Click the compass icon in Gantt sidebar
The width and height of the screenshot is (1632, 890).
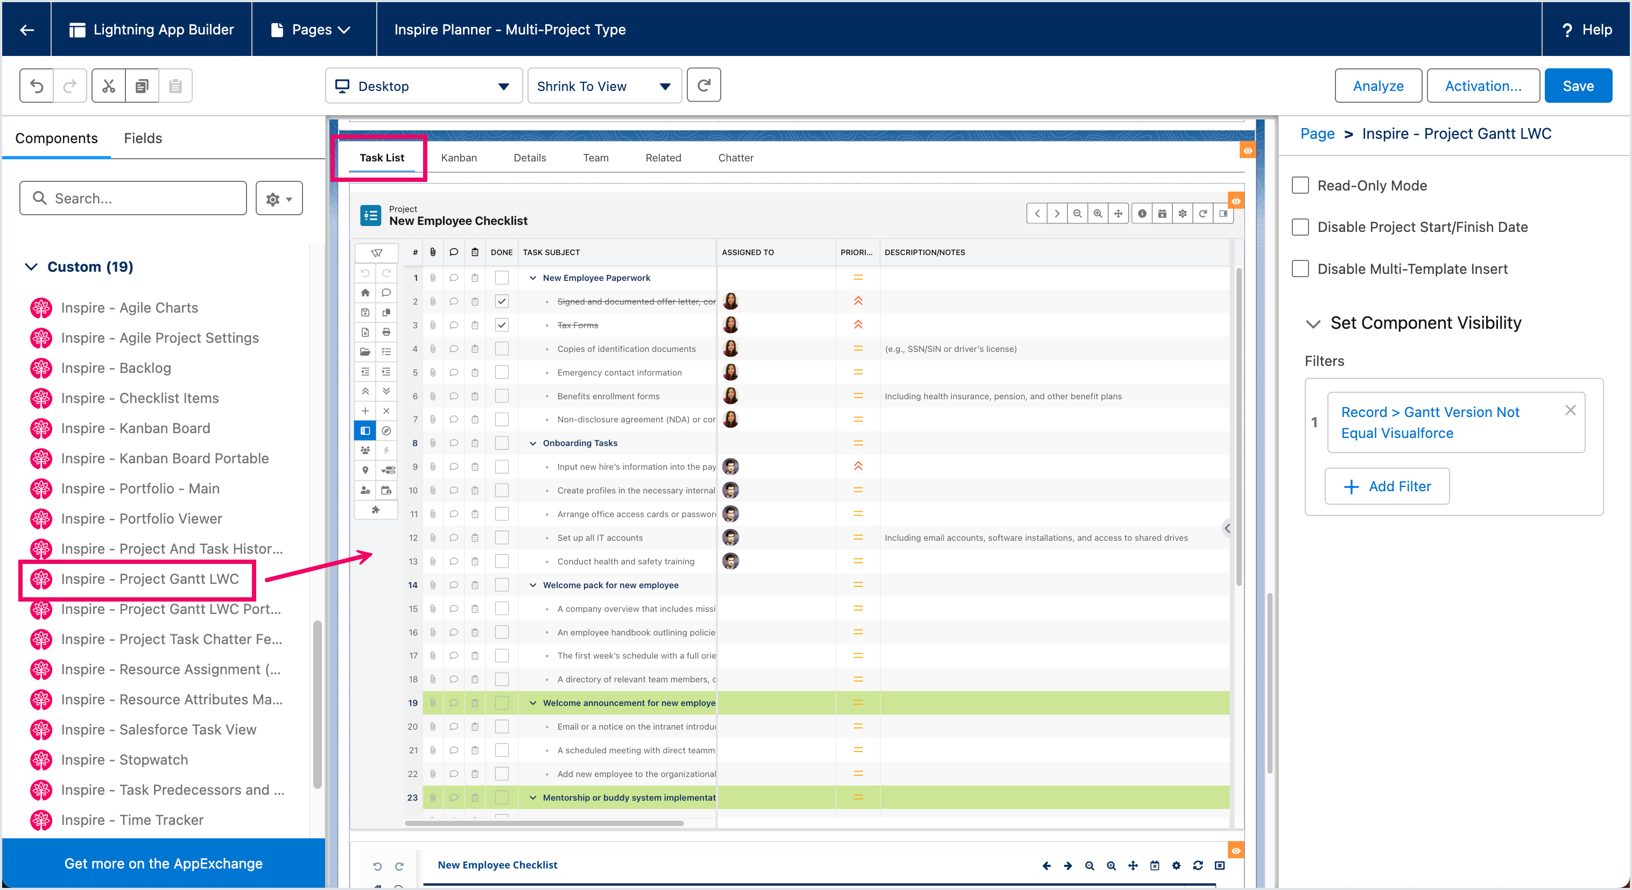(x=386, y=431)
